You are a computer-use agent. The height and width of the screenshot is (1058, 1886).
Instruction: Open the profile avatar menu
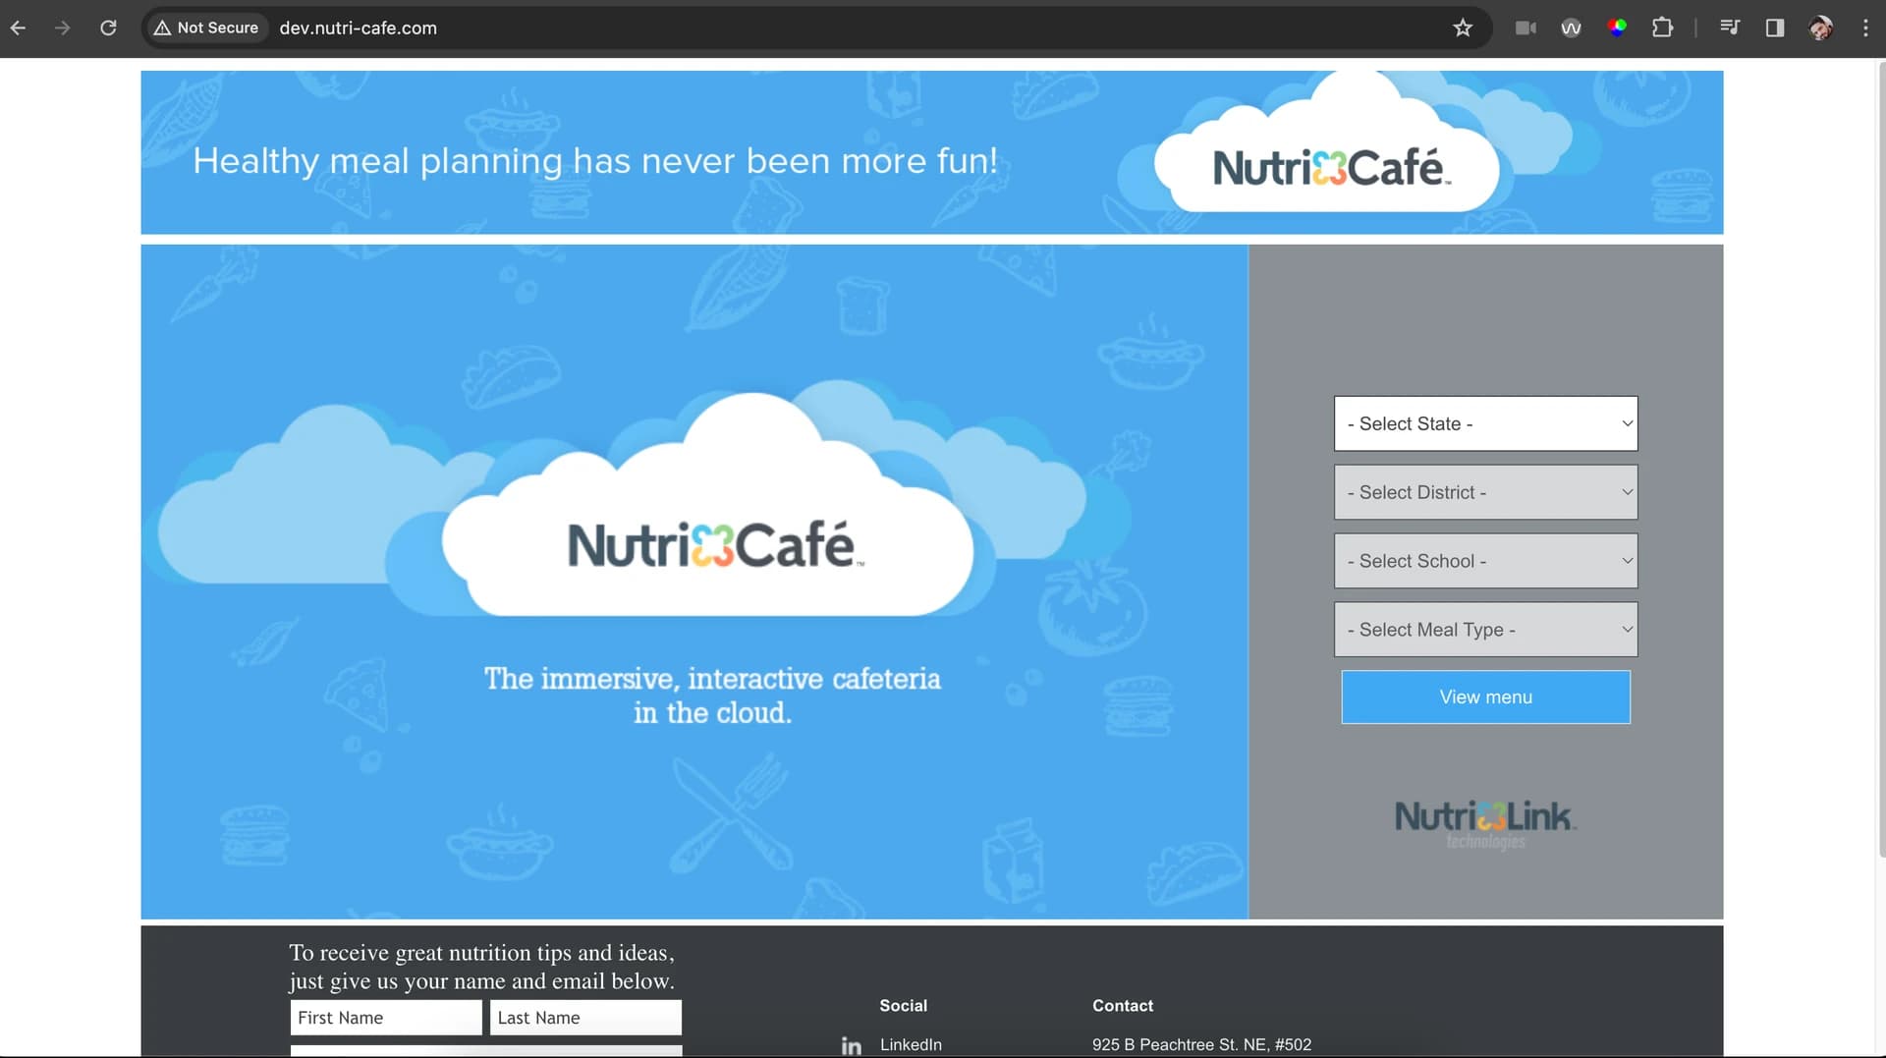click(1820, 28)
